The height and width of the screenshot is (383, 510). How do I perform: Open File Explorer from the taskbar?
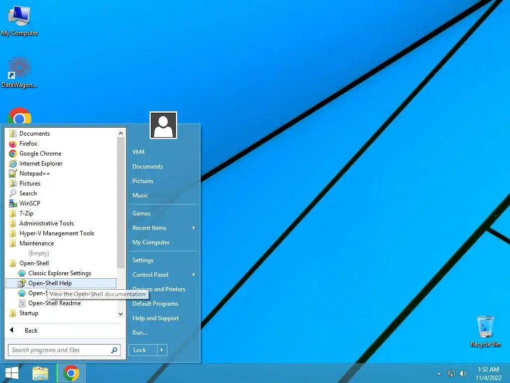tap(40, 373)
